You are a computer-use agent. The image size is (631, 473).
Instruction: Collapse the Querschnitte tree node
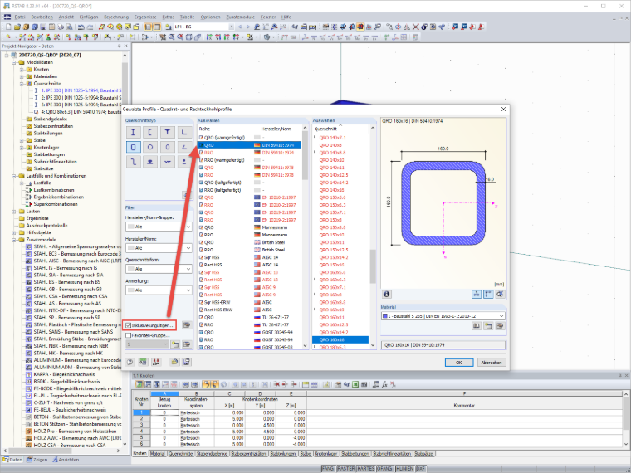click(22, 84)
